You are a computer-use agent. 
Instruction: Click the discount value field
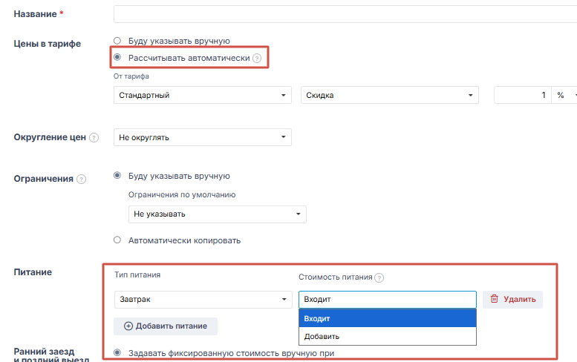pos(522,95)
